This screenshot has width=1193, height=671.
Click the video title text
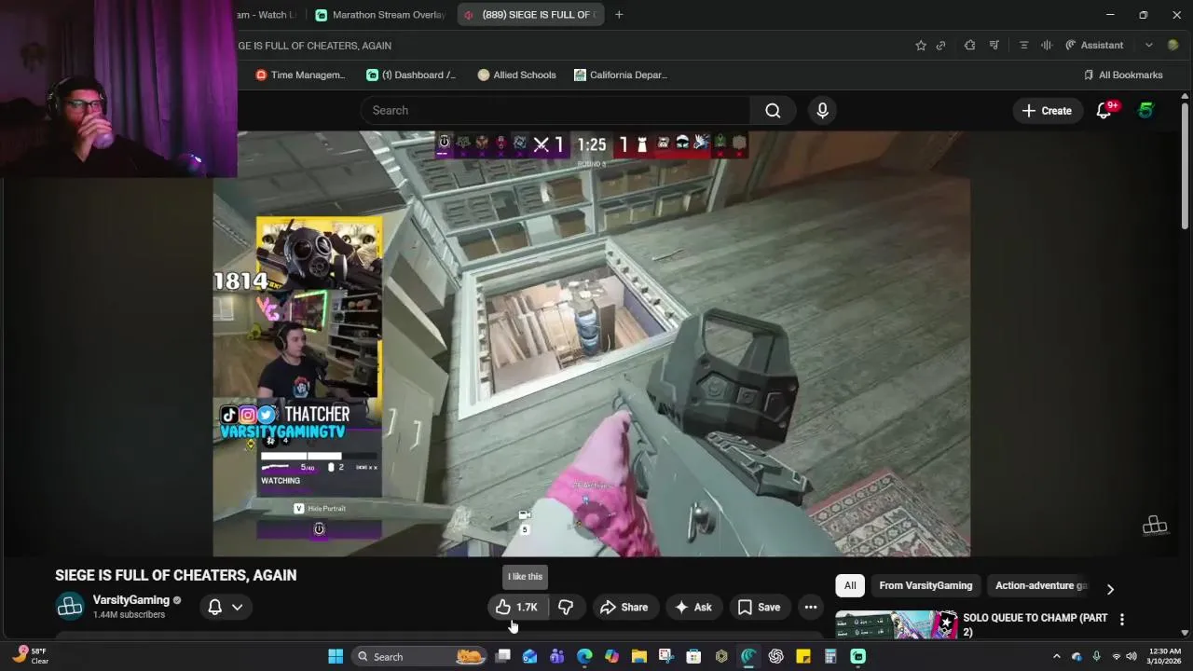[x=175, y=575]
